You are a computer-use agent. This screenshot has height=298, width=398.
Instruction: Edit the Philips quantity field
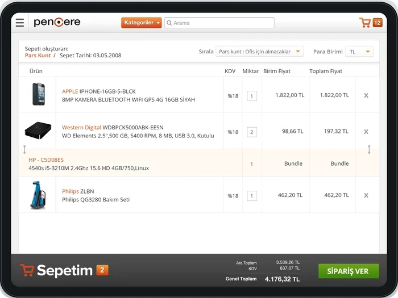[x=252, y=196]
